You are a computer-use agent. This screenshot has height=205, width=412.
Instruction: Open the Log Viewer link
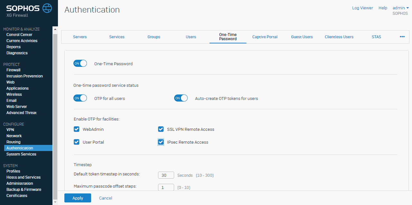tap(362, 8)
